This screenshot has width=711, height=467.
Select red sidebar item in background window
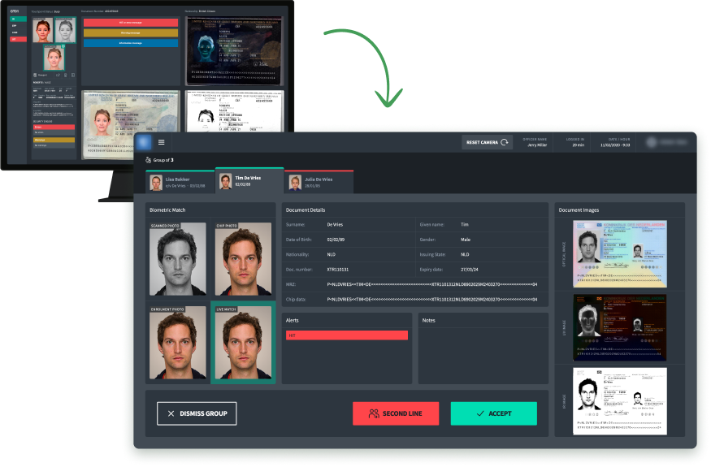18,40
